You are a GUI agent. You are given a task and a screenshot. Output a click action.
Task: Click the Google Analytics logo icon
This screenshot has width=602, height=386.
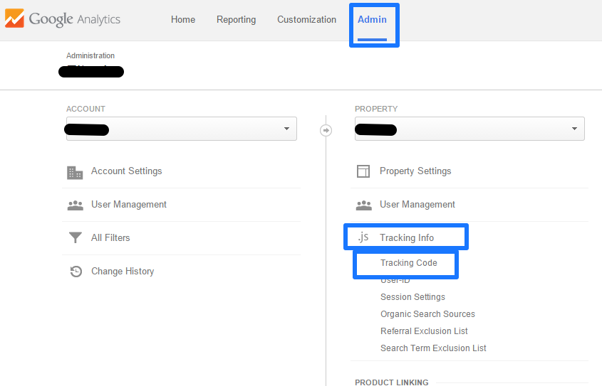point(14,18)
